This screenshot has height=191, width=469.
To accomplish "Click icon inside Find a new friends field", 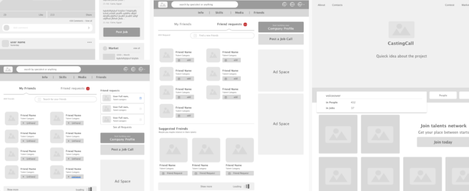I will (195, 35).
